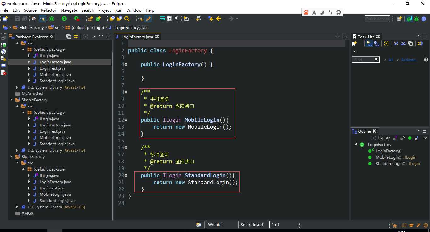This screenshot has height=232, width=430.
Task: Open the Project menu
Action: pos(105,10)
